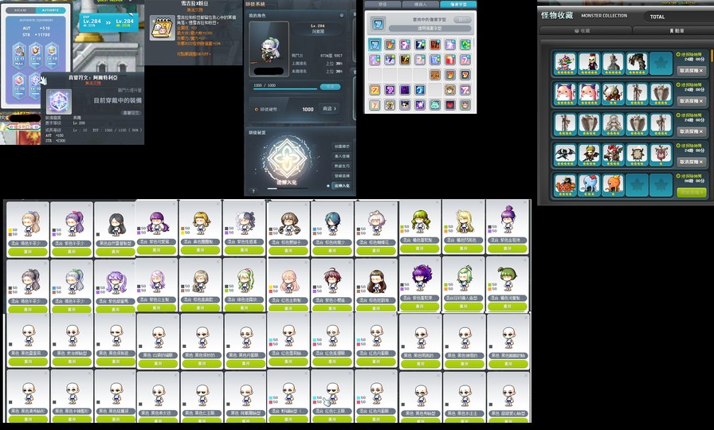This screenshot has height=430, width=714.
Task: Click the question mark help icon
Action: pyautogui.click(x=253, y=191)
